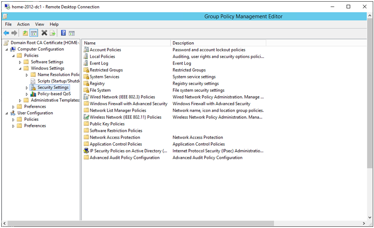Click the Delete (X) toolbar icon
The width and height of the screenshot is (374, 228).
(x=44, y=33)
